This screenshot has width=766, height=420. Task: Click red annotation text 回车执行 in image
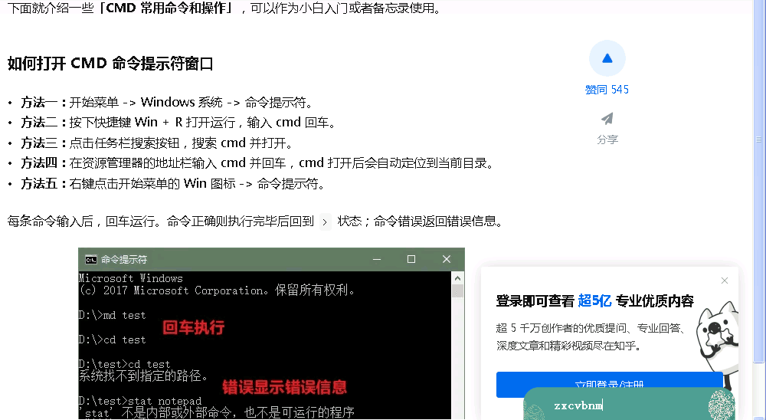coord(194,327)
